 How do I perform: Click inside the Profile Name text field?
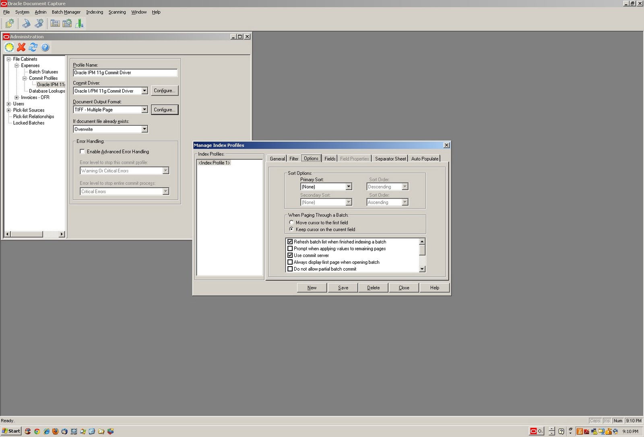tap(125, 72)
